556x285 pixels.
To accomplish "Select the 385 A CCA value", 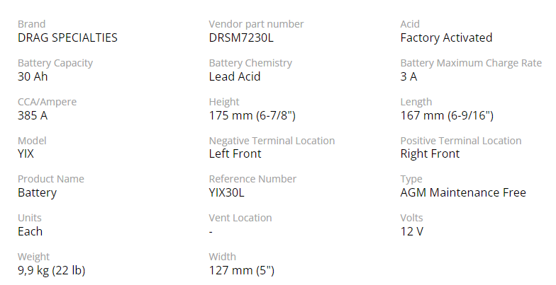I will pyautogui.click(x=33, y=116).
